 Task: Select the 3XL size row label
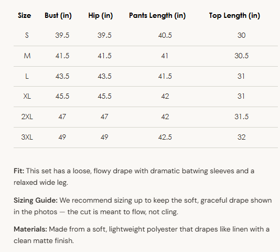(27, 137)
